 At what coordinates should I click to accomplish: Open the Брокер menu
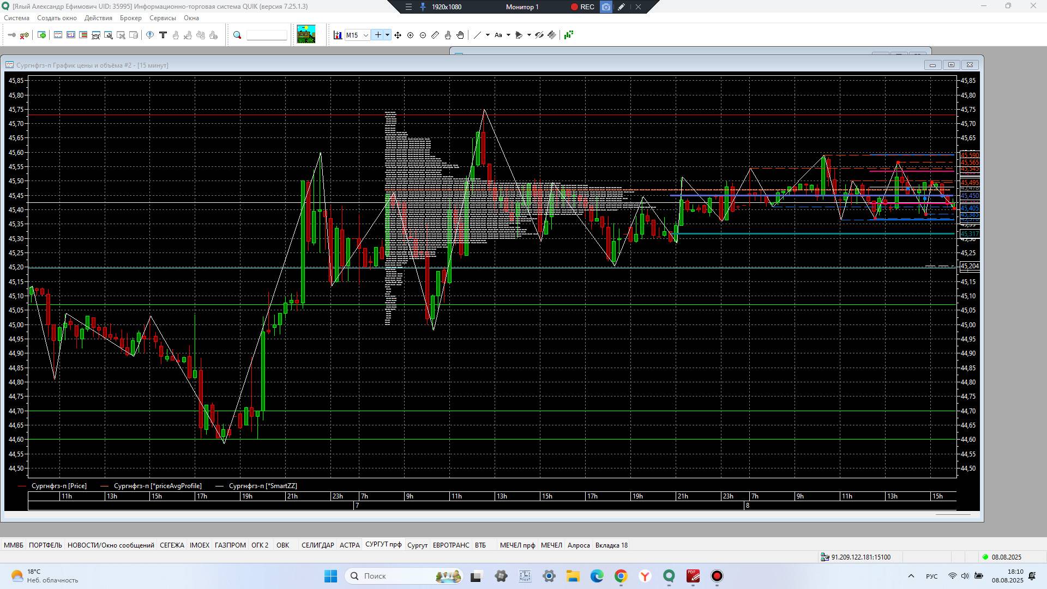[130, 18]
